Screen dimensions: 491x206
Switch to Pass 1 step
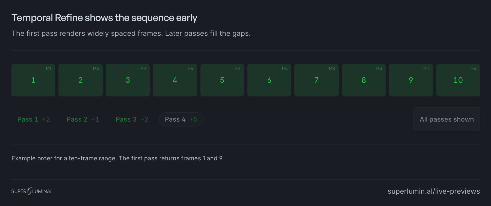tap(34, 119)
